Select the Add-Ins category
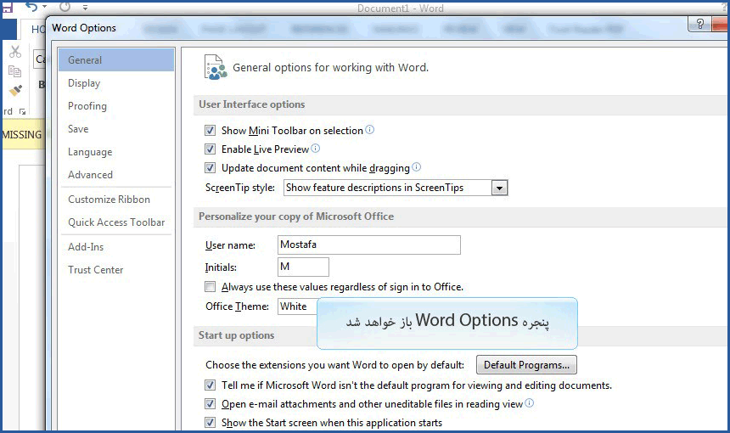This screenshot has width=730, height=433. 116,247
